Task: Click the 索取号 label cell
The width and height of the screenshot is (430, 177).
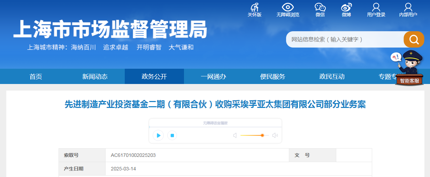Action: click(82, 155)
